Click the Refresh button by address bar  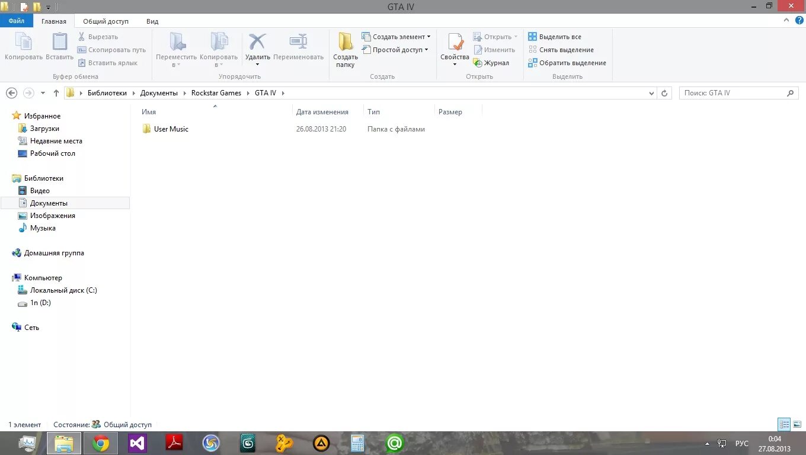pyautogui.click(x=664, y=93)
